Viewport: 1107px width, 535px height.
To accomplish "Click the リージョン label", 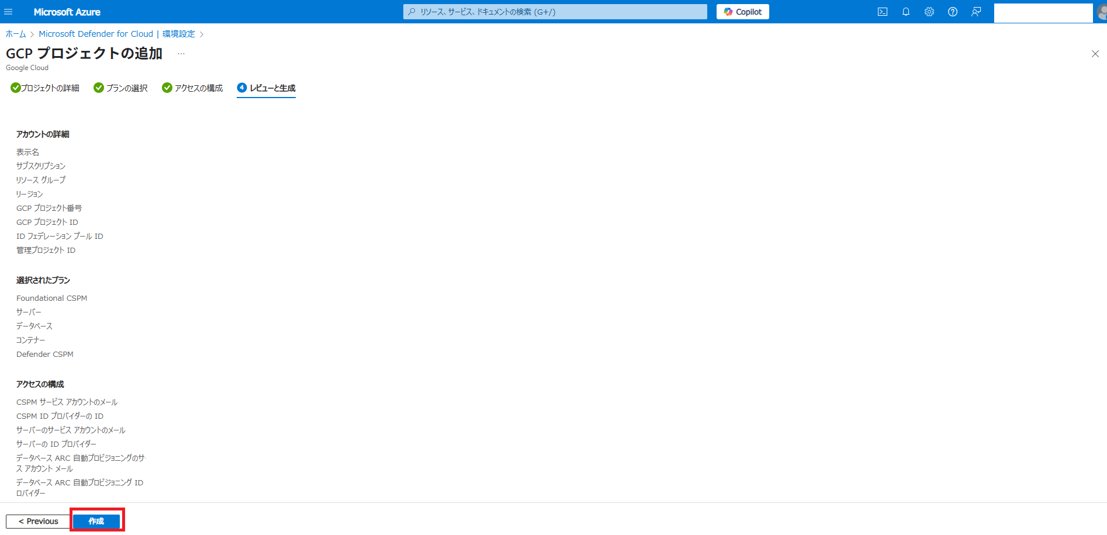I will click(x=30, y=194).
